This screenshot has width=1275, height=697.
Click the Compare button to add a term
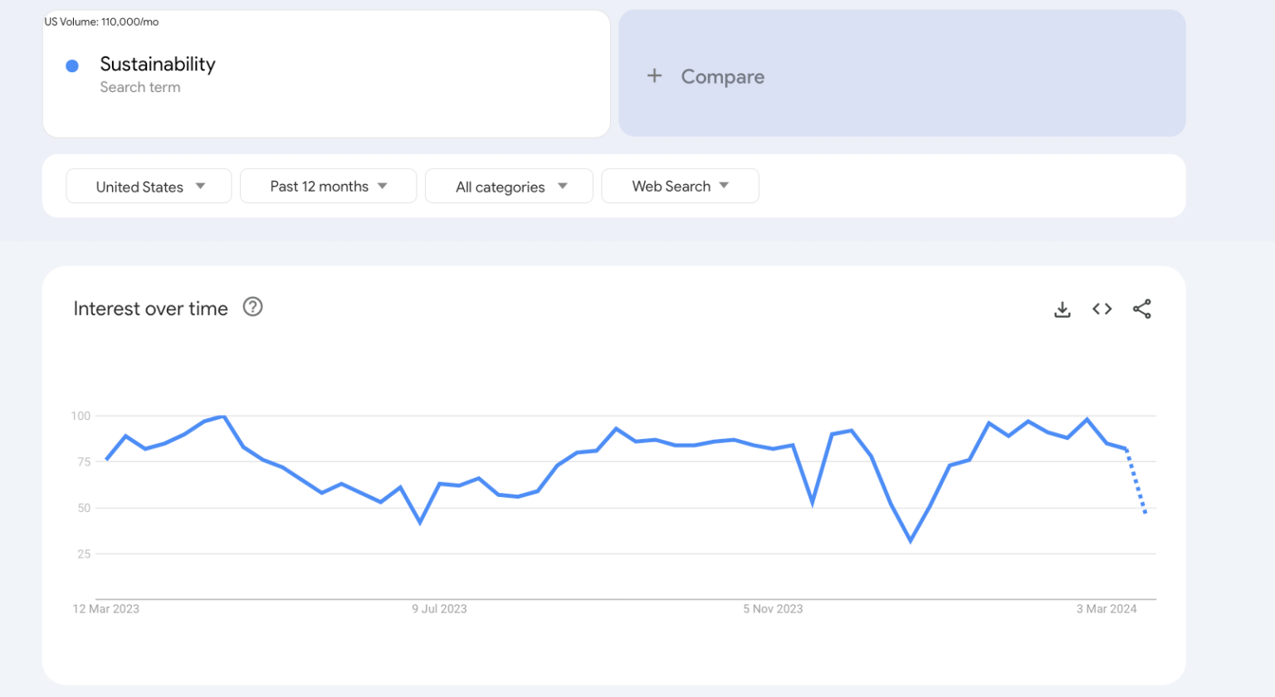coord(722,76)
